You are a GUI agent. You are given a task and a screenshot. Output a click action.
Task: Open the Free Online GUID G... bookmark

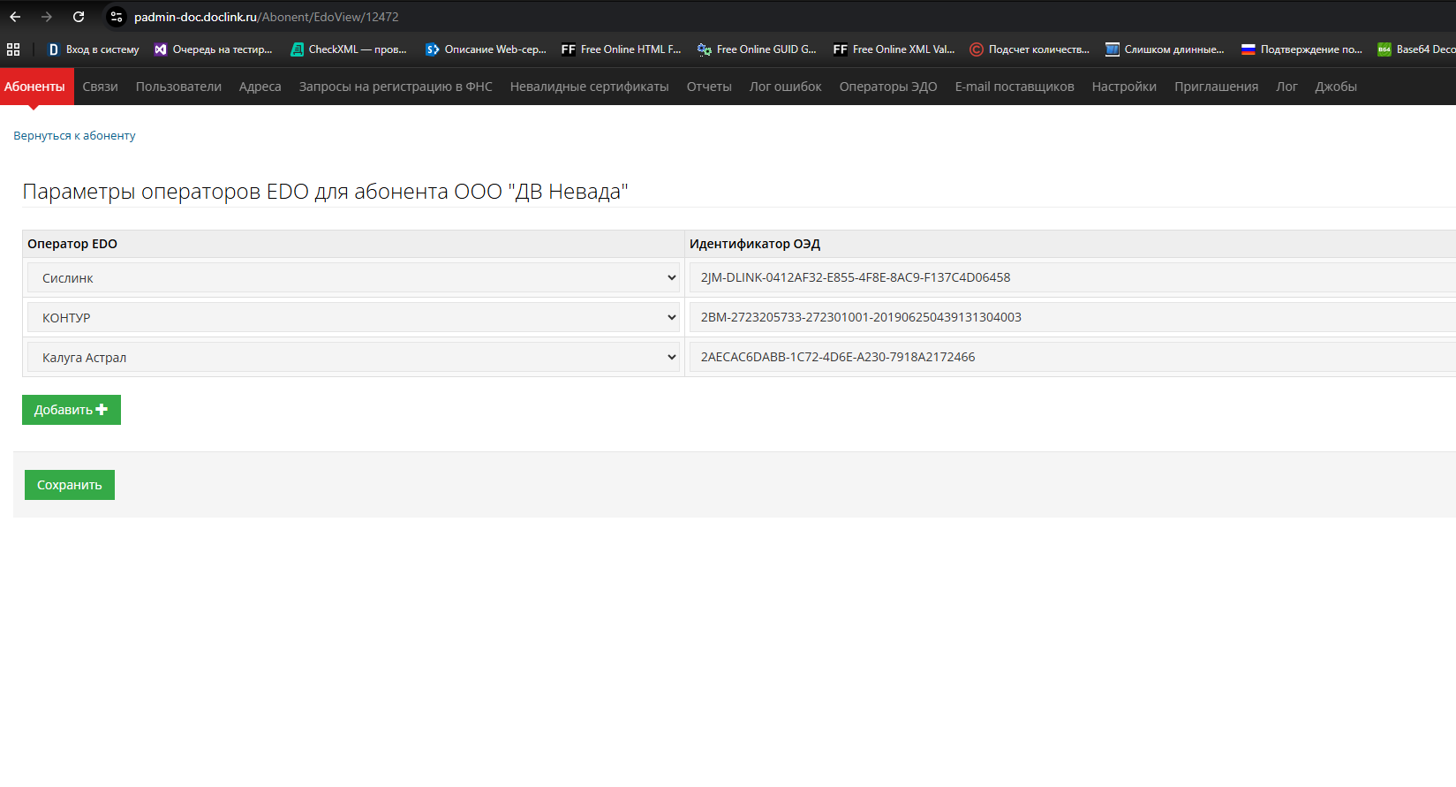coord(757,49)
